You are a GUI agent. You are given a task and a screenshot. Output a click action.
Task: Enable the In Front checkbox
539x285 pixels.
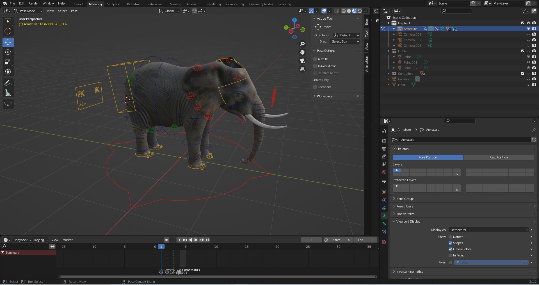[450, 255]
